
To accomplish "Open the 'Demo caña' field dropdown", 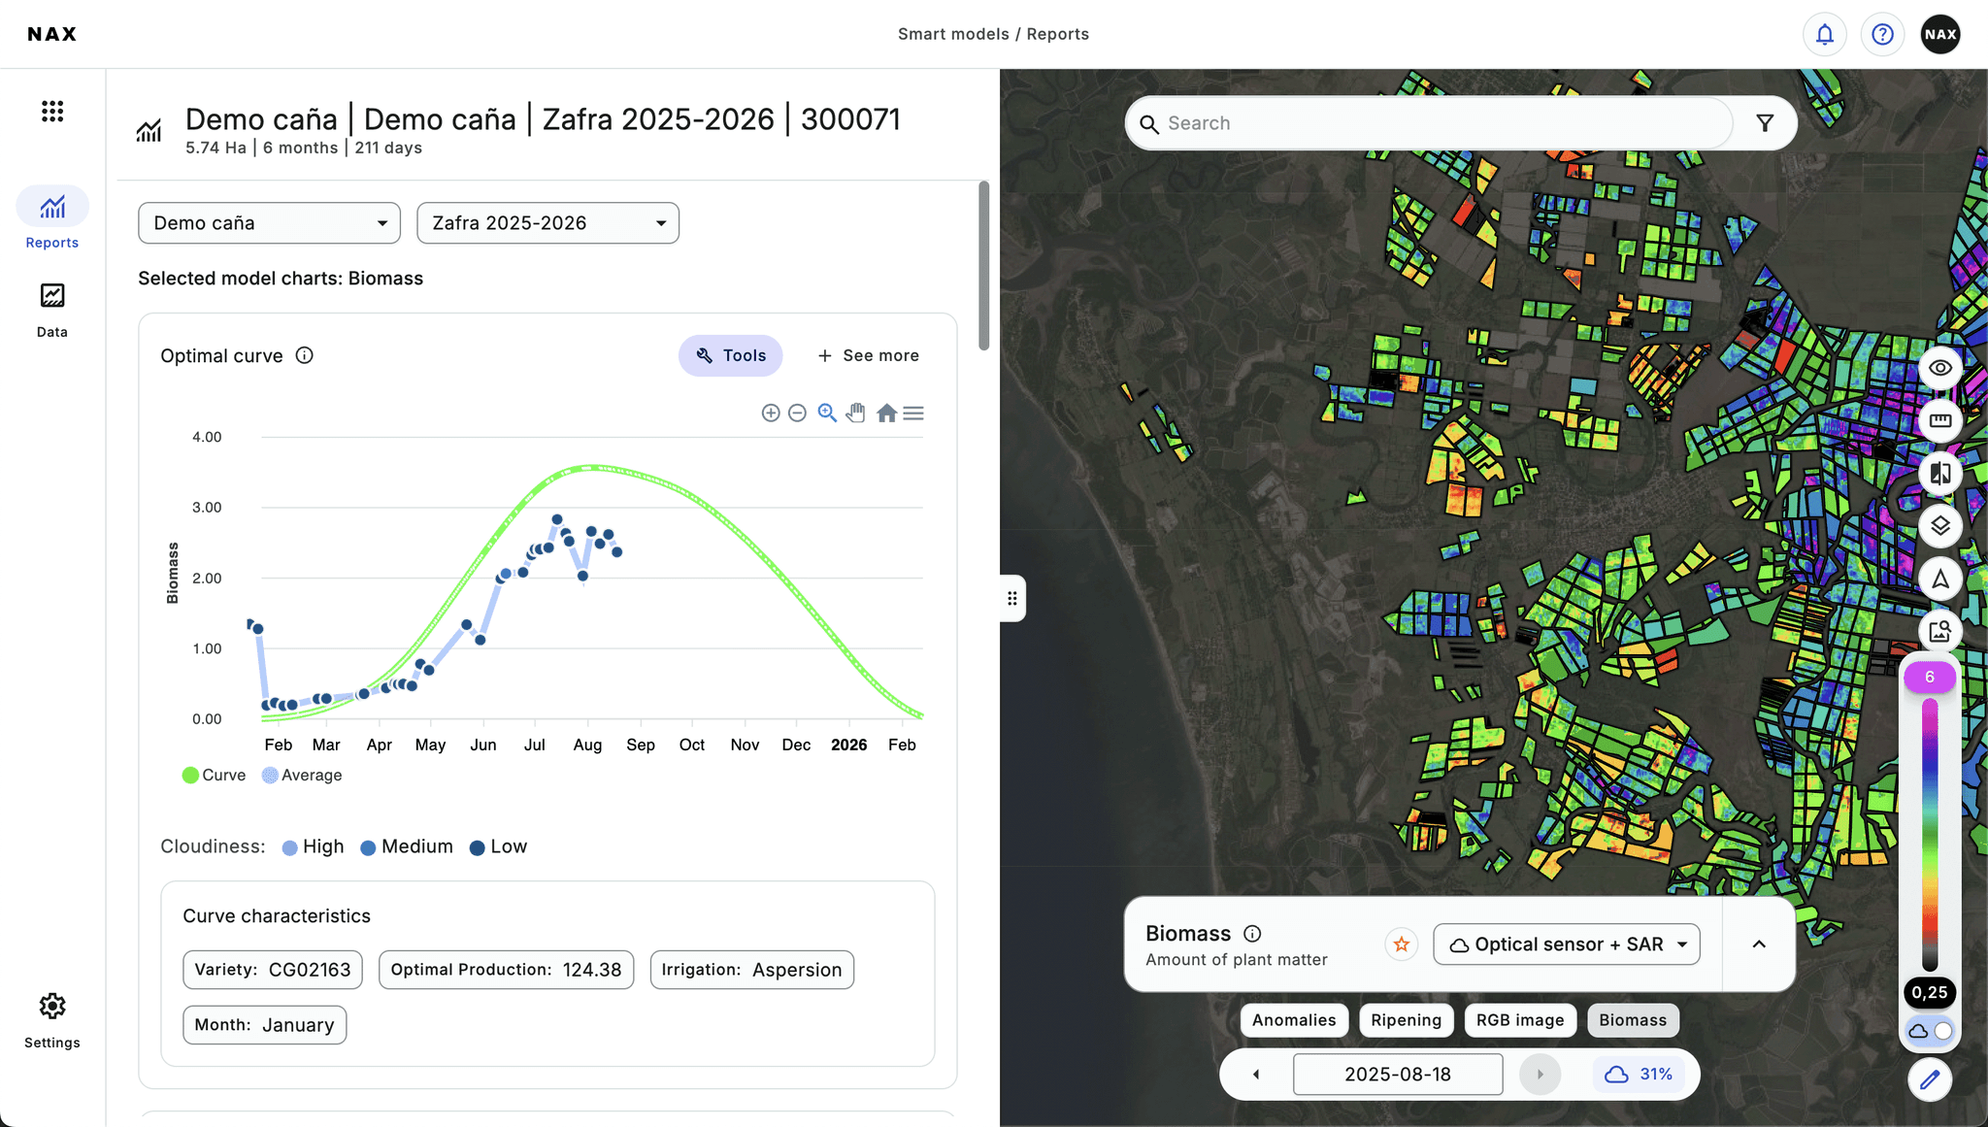I will pos(268,222).
